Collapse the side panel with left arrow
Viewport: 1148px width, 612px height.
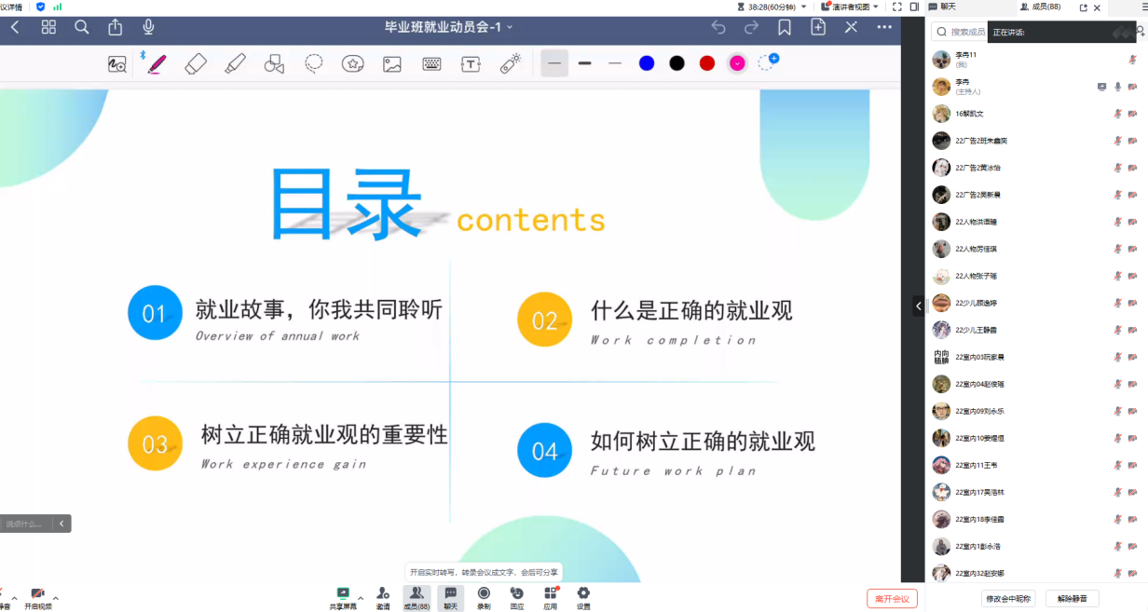click(919, 306)
